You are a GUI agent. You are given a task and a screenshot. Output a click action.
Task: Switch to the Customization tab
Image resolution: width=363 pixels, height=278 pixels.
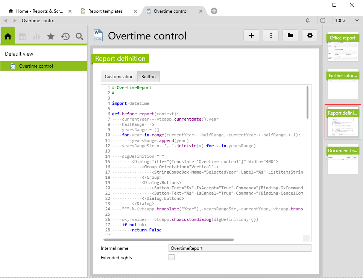[x=119, y=77]
